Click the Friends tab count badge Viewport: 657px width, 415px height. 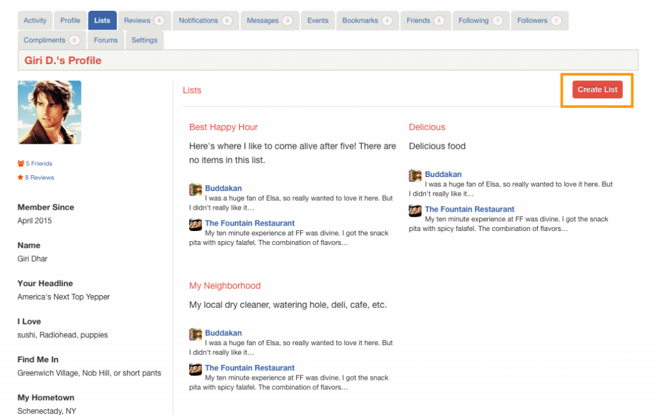439,21
